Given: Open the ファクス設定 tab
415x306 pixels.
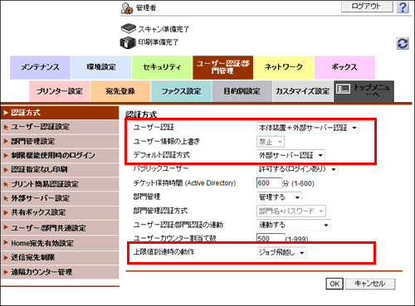Looking at the screenshot, I should point(181,91).
